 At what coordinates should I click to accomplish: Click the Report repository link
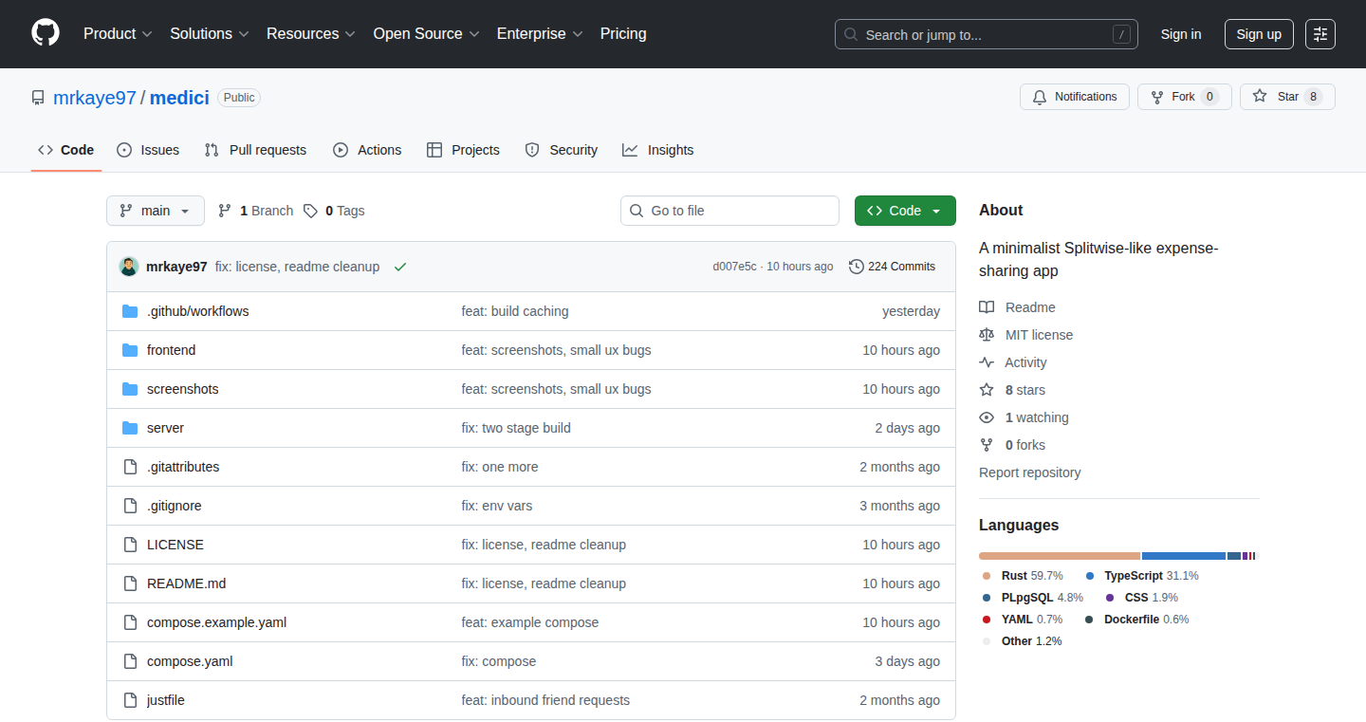click(x=1030, y=472)
